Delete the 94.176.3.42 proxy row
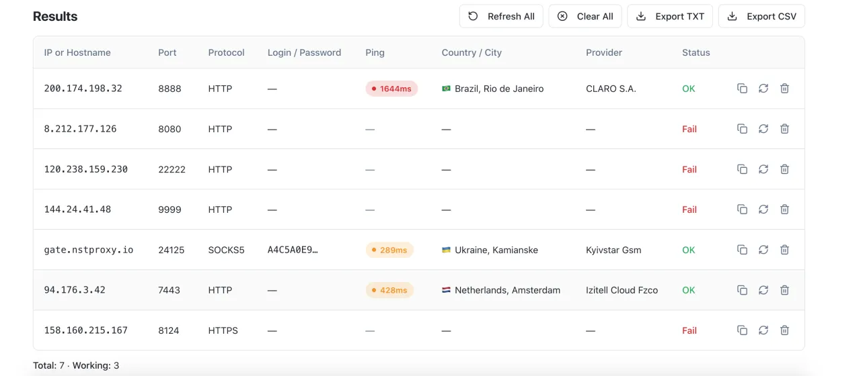Image resolution: width=861 pixels, height=376 pixels. (784, 290)
